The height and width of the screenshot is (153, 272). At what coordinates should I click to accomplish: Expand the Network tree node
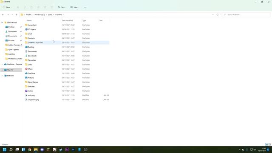[x=2, y=76]
